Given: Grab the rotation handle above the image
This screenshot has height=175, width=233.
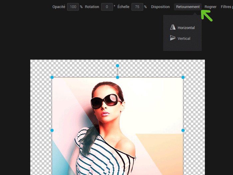Looking at the screenshot, I should 117,66.
